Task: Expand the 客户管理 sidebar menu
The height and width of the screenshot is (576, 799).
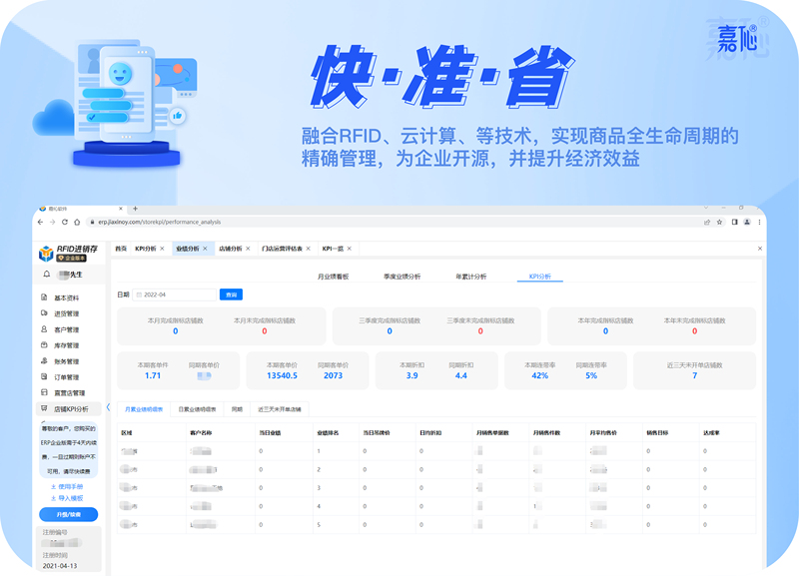Action: coord(68,329)
